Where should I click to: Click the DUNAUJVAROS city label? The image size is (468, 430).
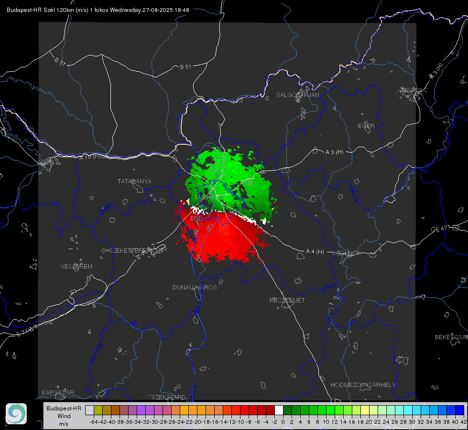[x=195, y=287]
